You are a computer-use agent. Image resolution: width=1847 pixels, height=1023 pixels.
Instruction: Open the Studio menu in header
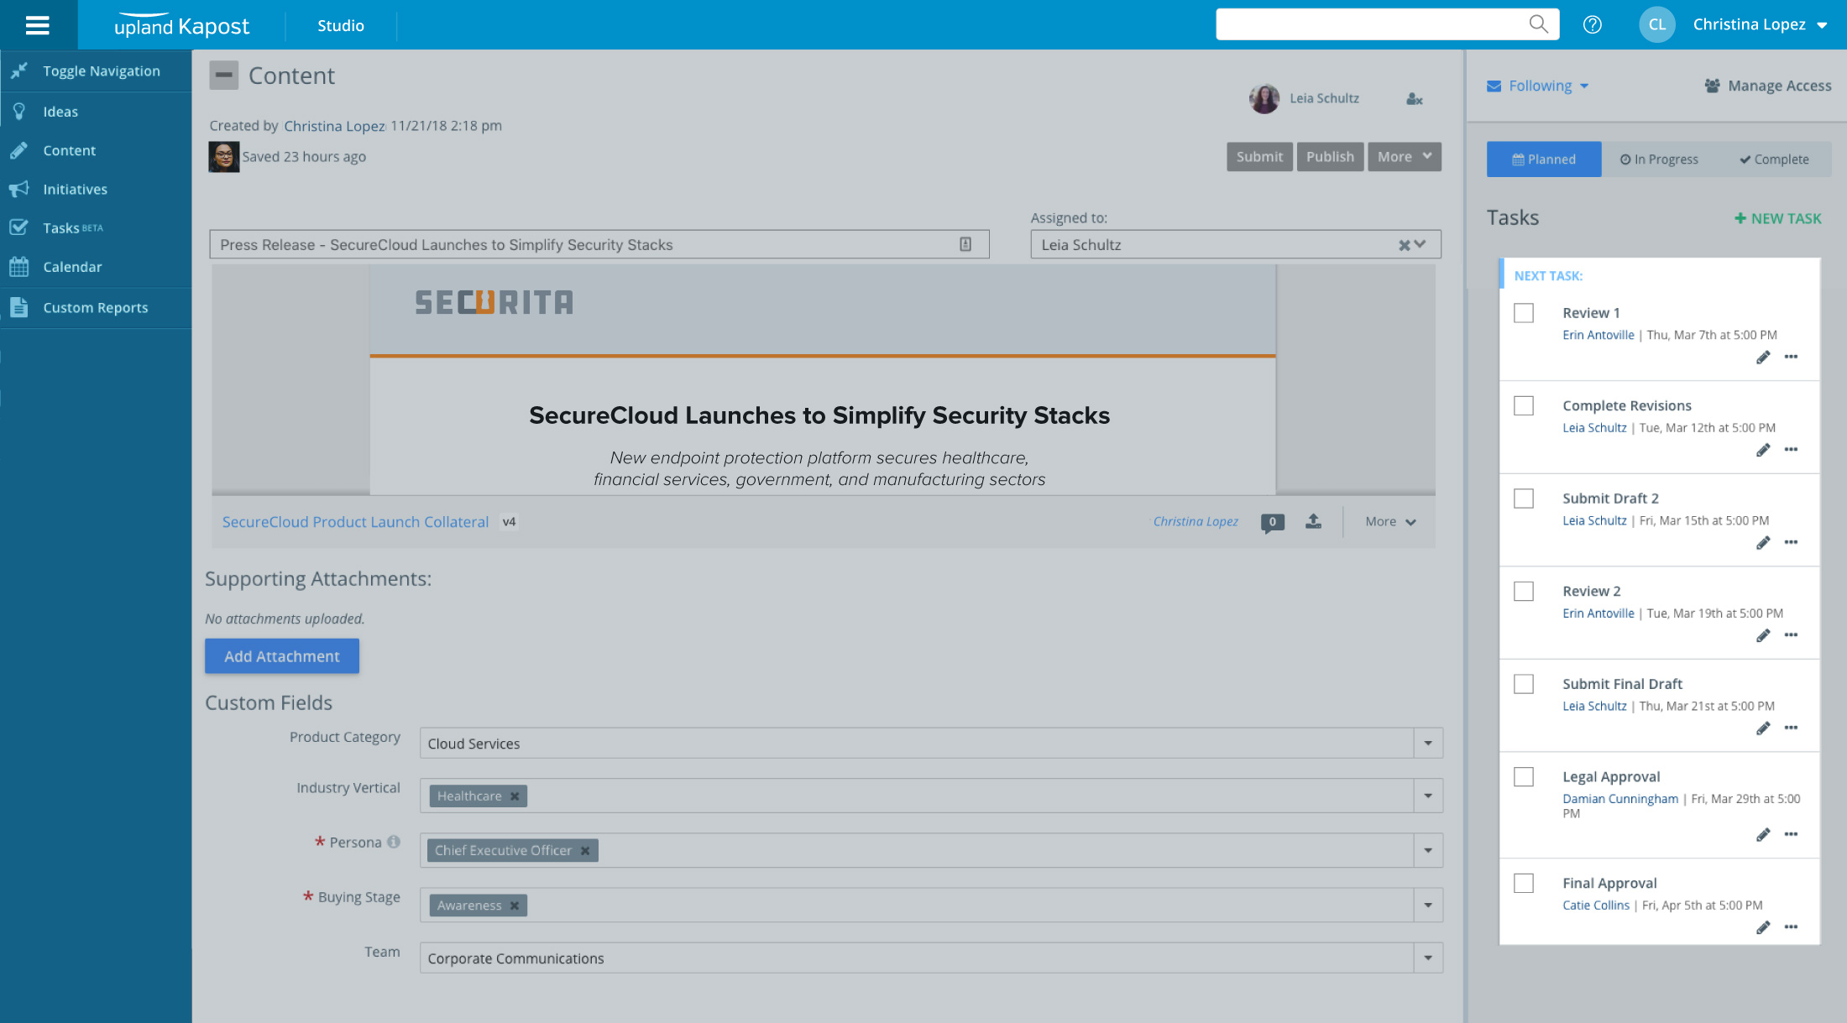click(x=341, y=26)
